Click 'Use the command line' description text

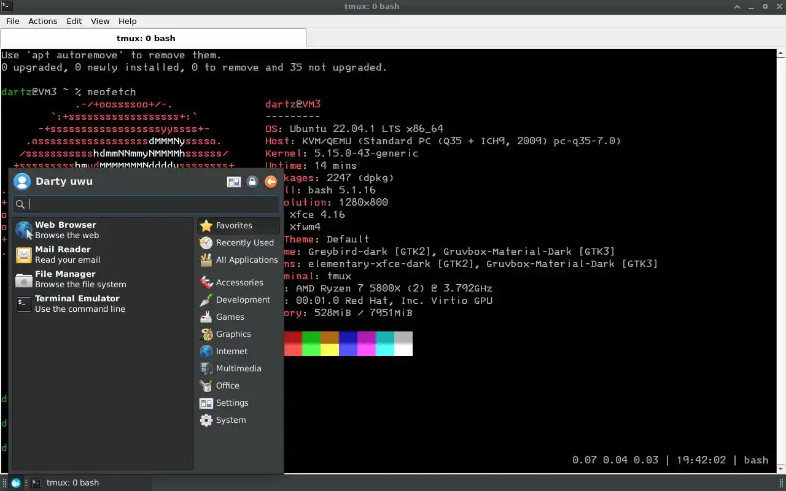(x=80, y=309)
